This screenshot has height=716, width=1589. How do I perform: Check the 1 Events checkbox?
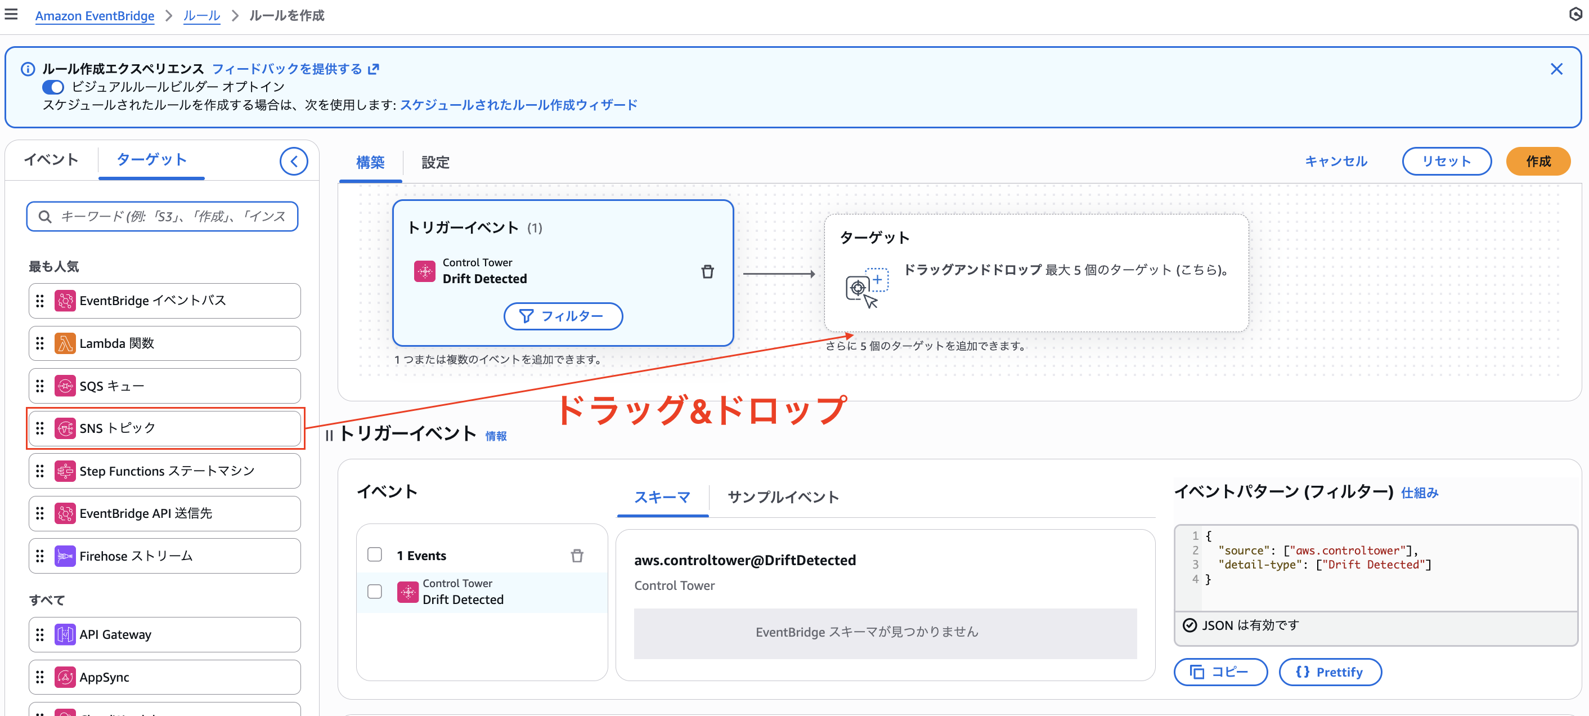[374, 555]
